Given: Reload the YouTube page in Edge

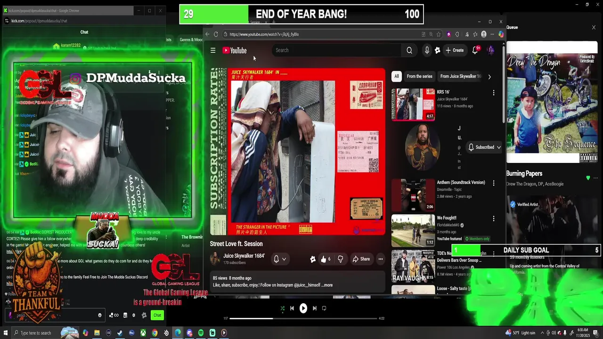Looking at the screenshot, I should 216,34.
